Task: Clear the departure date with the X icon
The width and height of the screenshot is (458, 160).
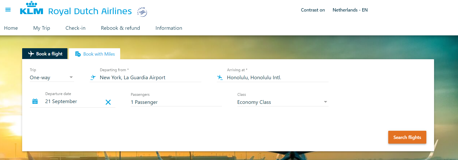Action: [x=108, y=102]
